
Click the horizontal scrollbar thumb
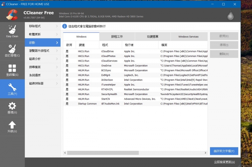(x=103, y=153)
